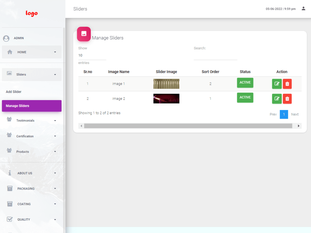Image resolution: width=311 pixels, height=233 pixels.
Task: Click the Action column header
Action: (x=282, y=72)
